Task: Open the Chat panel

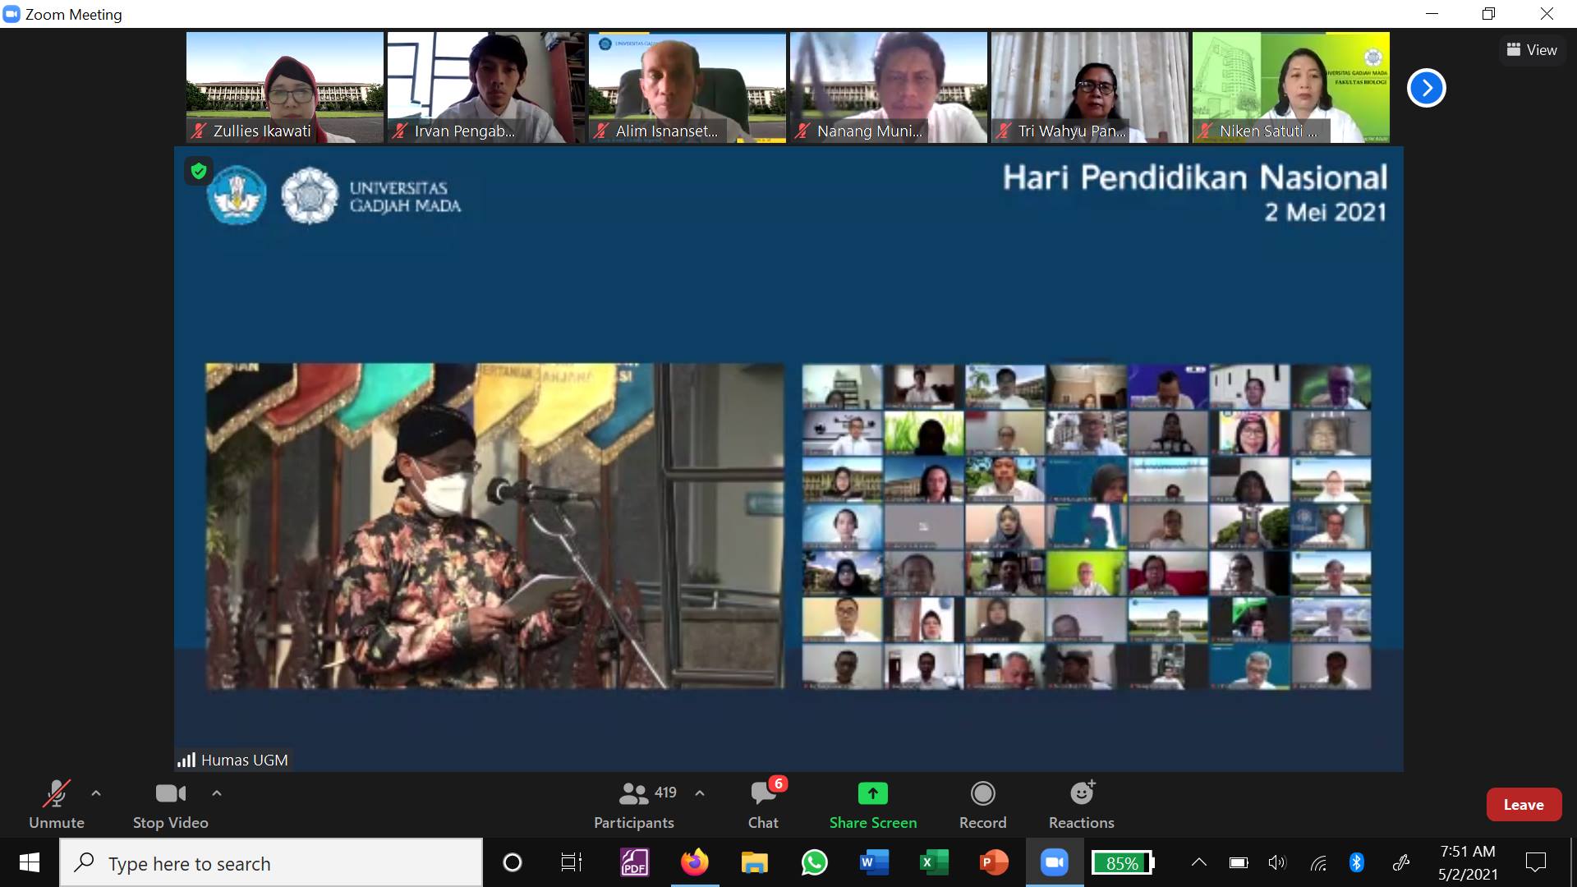Action: (763, 805)
